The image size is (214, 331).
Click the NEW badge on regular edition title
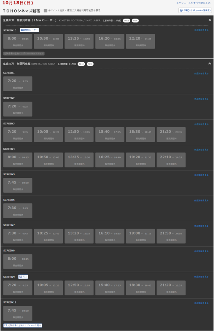[x=90, y=64]
